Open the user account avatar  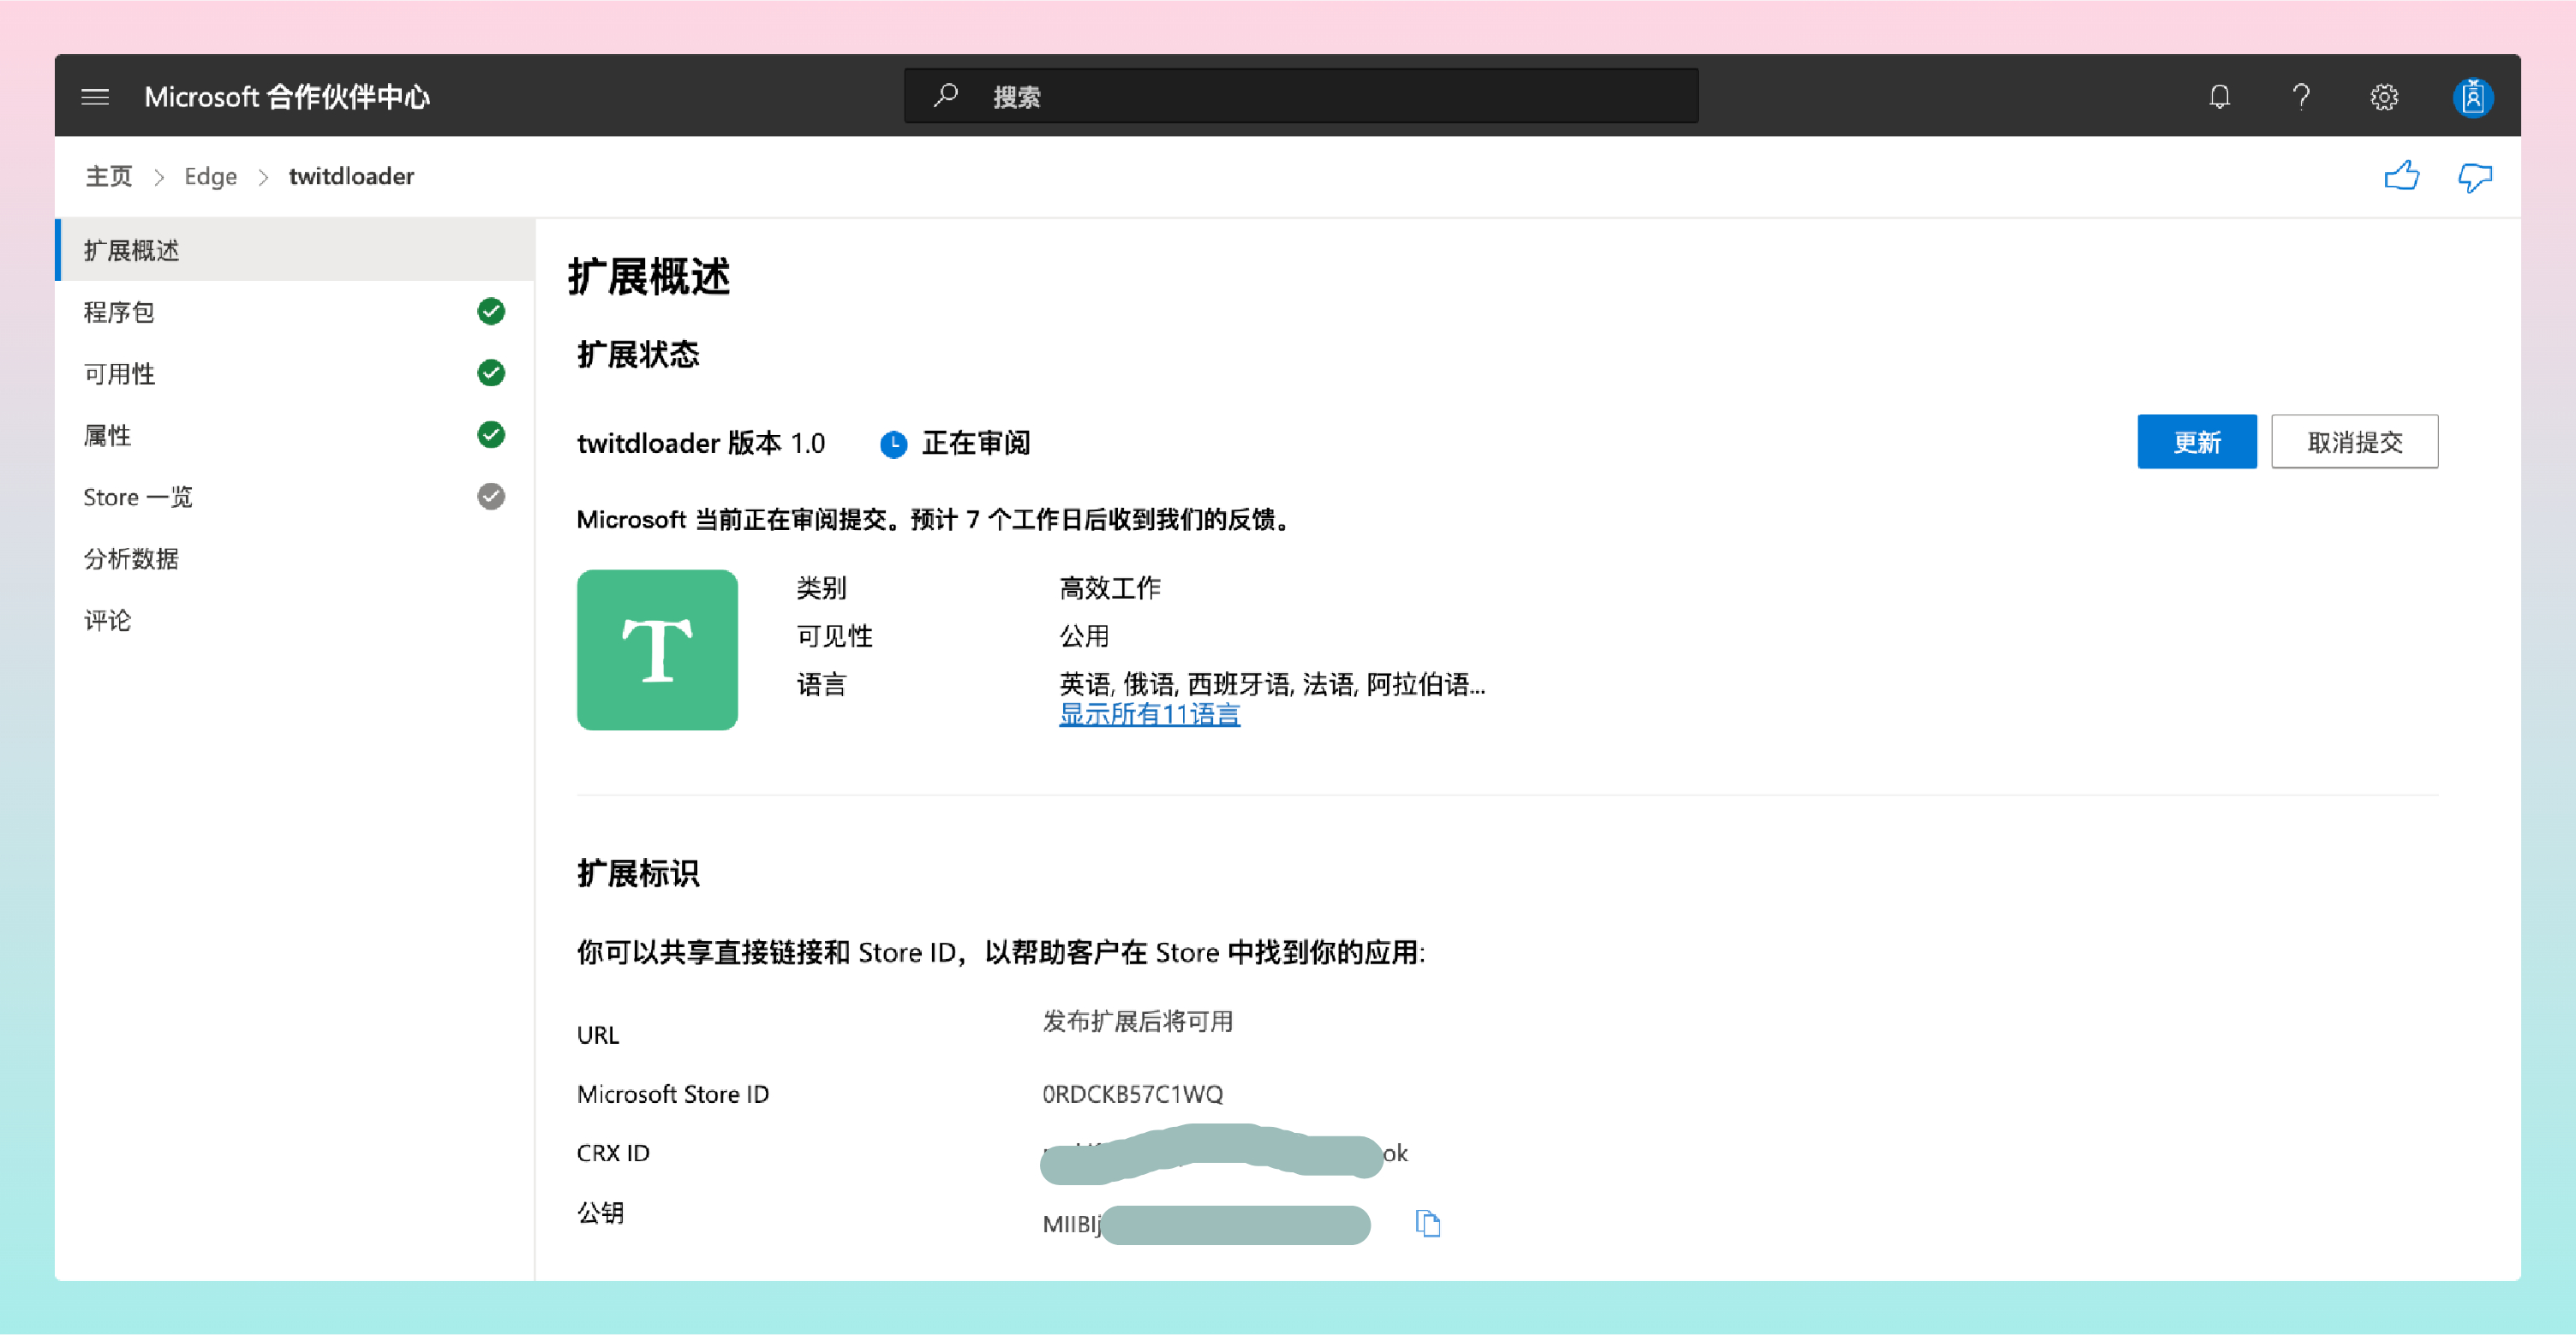[x=2472, y=97]
